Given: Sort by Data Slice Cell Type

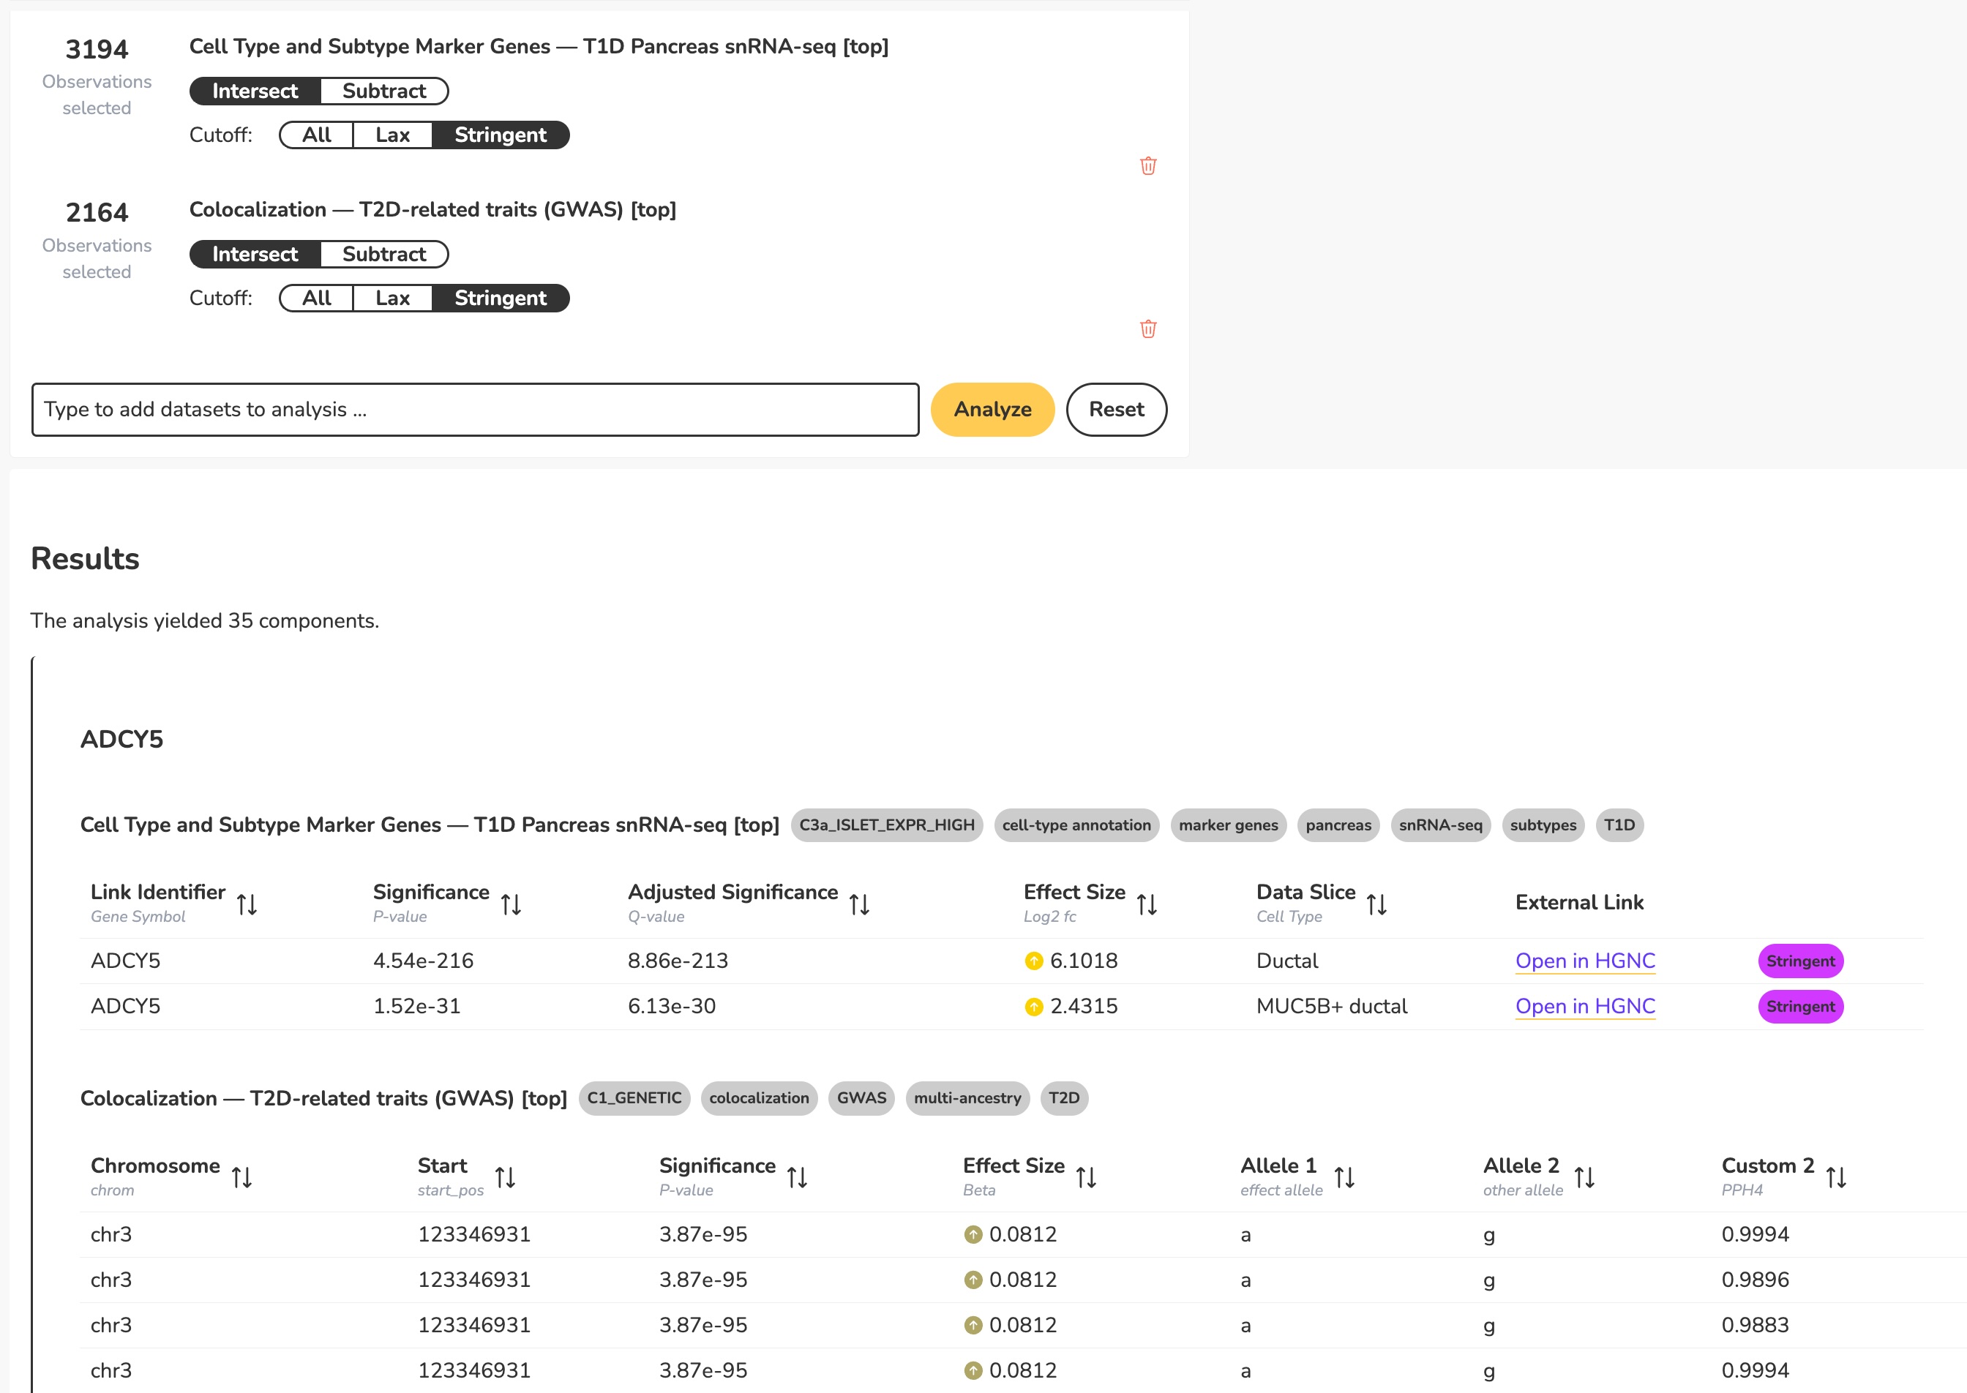Looking at the screenshot, I should 1376,904.
